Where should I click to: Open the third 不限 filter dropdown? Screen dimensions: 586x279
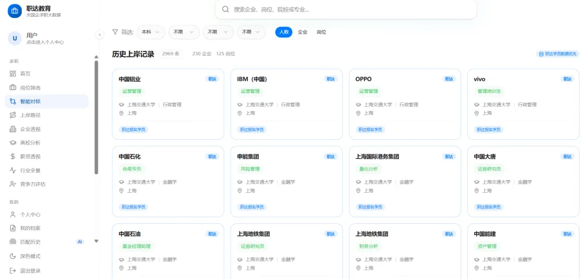[251, 32]
